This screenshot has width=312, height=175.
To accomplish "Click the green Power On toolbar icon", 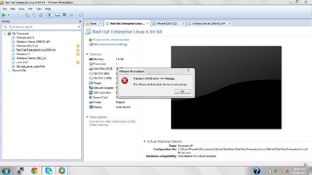I will [4, 15].
